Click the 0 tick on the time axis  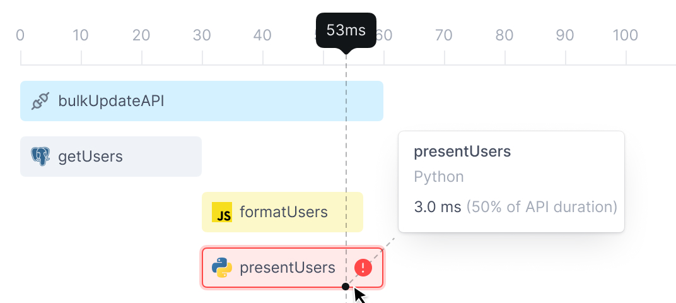[20, 35]
